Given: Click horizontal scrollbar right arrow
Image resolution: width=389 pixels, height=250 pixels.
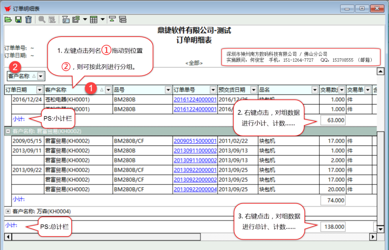Looking at the screenshot, I should click(373, 237).
